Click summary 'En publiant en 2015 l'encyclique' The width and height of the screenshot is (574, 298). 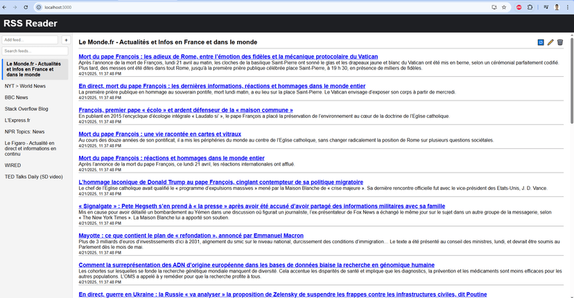(x=264, y=116)
